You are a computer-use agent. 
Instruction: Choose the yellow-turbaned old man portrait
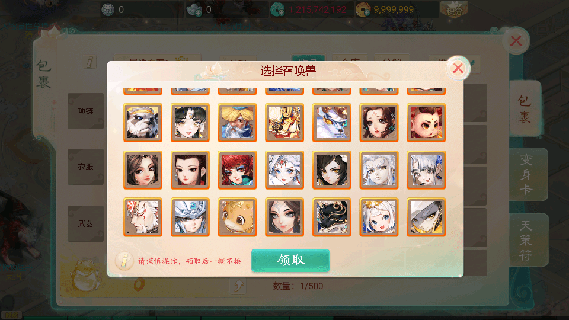(237, 123)
